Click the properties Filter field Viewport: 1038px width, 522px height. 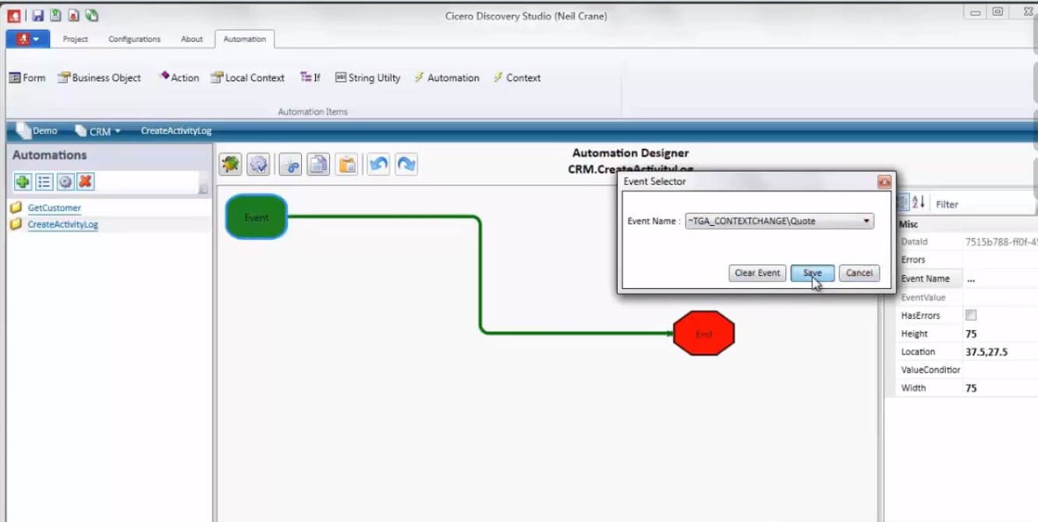(x=984, y=204)
